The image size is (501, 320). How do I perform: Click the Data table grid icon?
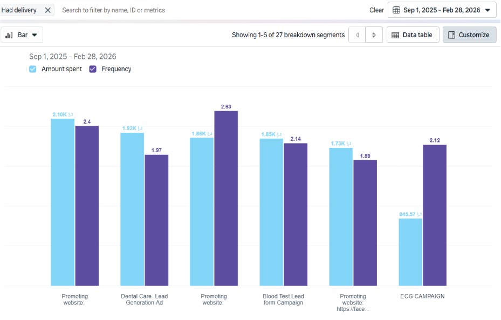click(395, 35)
